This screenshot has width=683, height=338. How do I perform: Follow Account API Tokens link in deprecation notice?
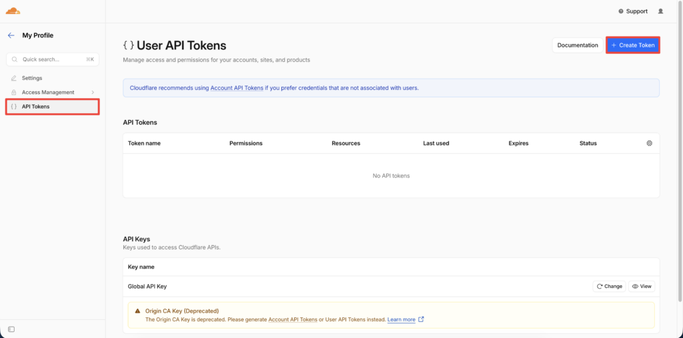point(293,320)
